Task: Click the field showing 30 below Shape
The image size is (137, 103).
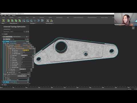Action: point(27,59)
